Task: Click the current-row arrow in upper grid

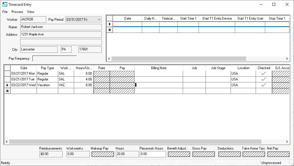Action: pos(110,24)
